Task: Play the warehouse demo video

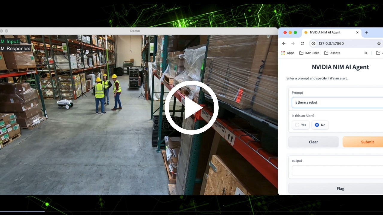Action: tap(191, 107)
